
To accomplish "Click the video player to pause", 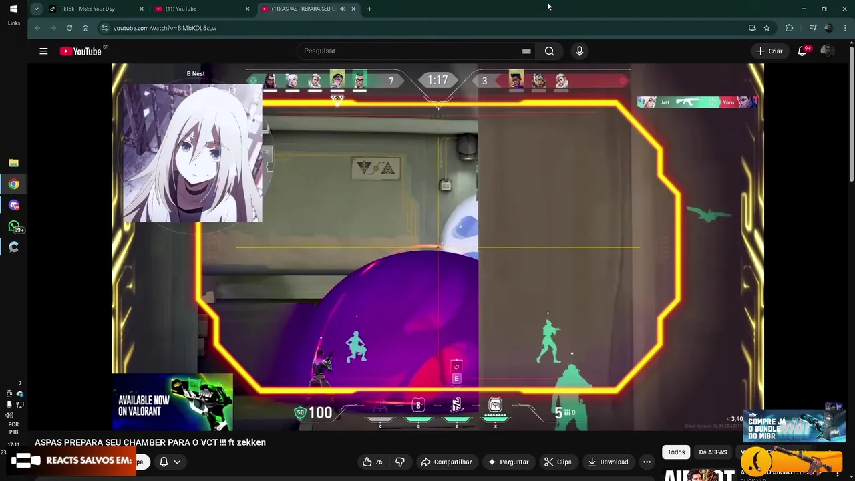I will tap(438, 247).
